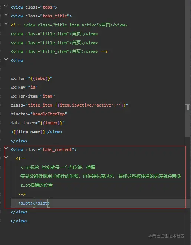Image resolution: width=191 pixels, height=245 pixels.
Task: Click the data-index={{index}} attribute
Action: pyautogui.click(x=37, y=123)
